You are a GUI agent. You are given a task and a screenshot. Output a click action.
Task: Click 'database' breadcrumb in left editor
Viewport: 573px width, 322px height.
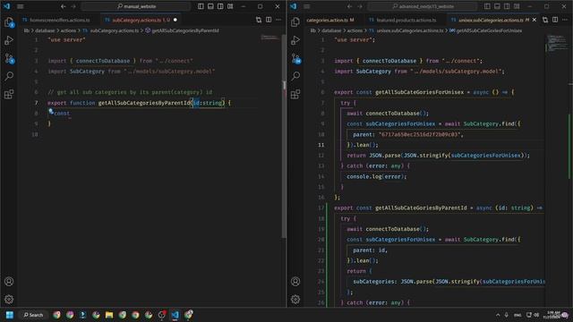point(45,30)
